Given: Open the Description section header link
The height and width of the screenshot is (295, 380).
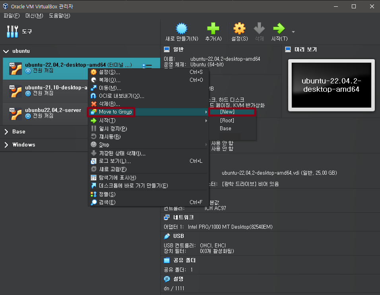Looking at the screenshot, I should 178,279.
